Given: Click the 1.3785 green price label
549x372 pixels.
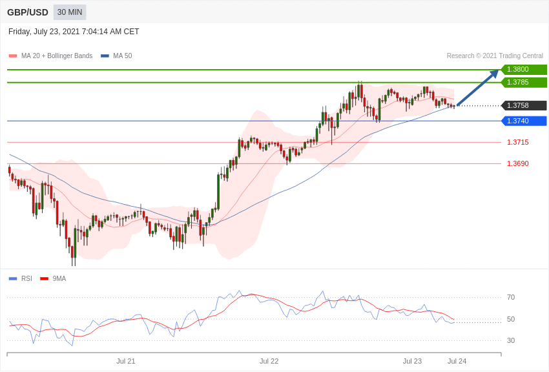Looking at the screenshot, I should click(524, 82).
